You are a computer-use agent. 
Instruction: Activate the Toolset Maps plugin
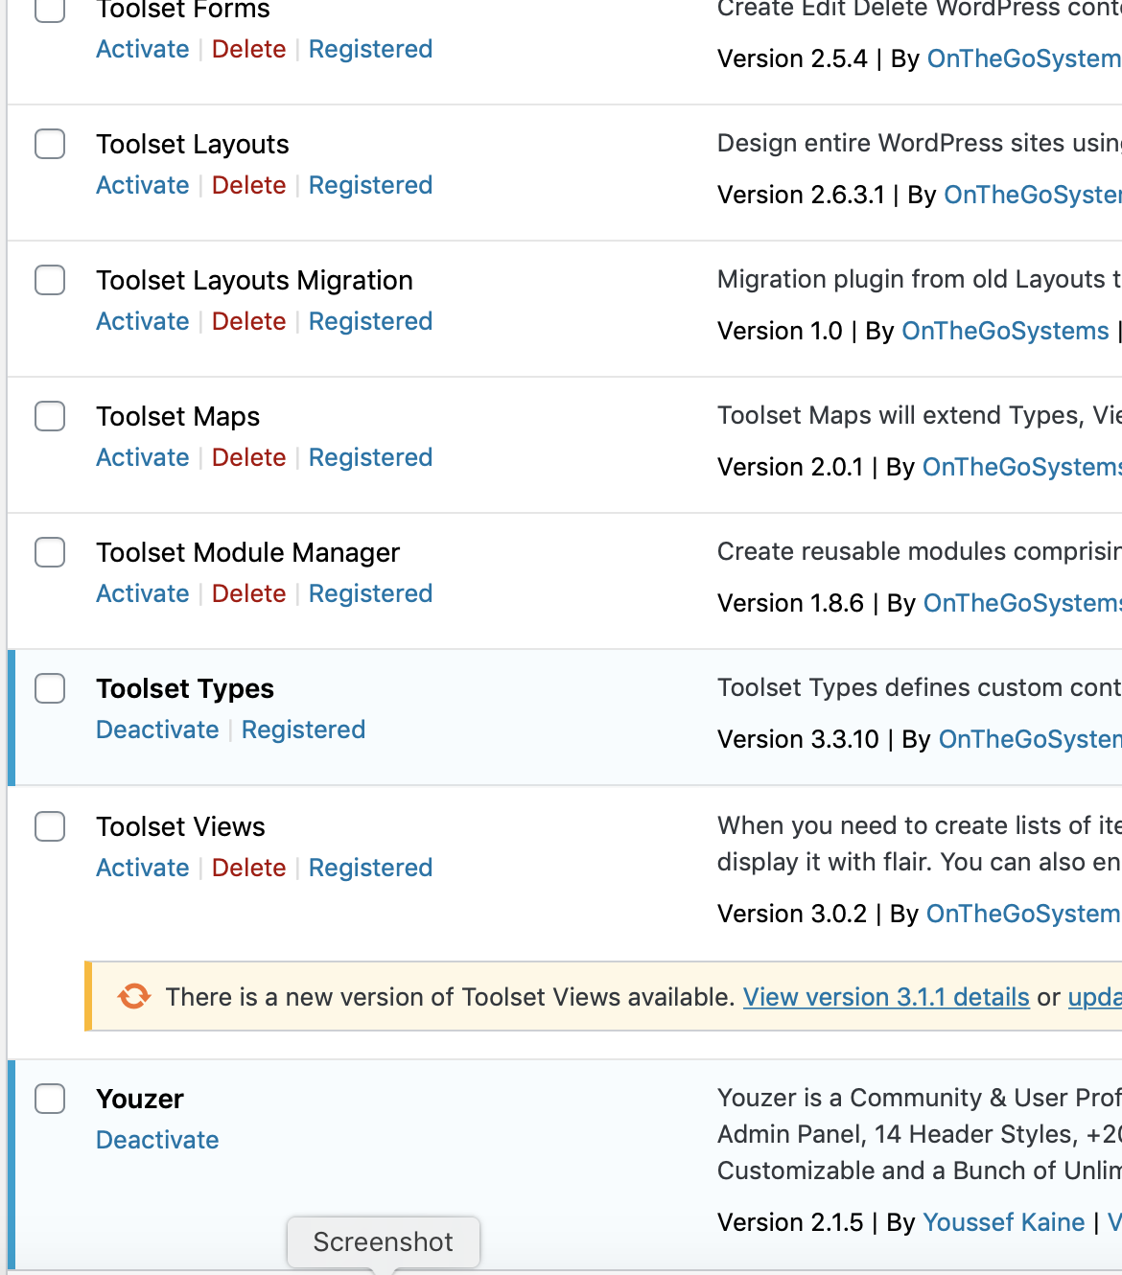tap(143, 457)
